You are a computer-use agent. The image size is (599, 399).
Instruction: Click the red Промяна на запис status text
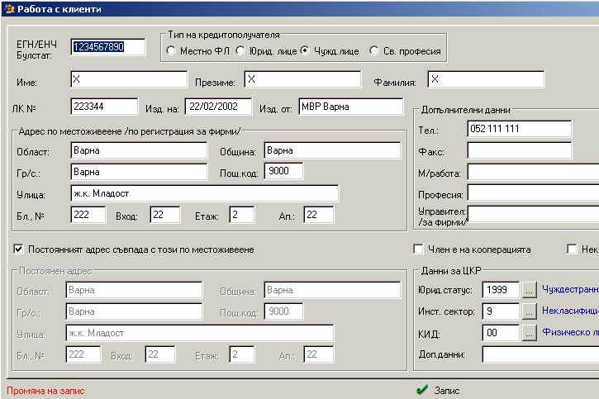[x=45, y=391]
